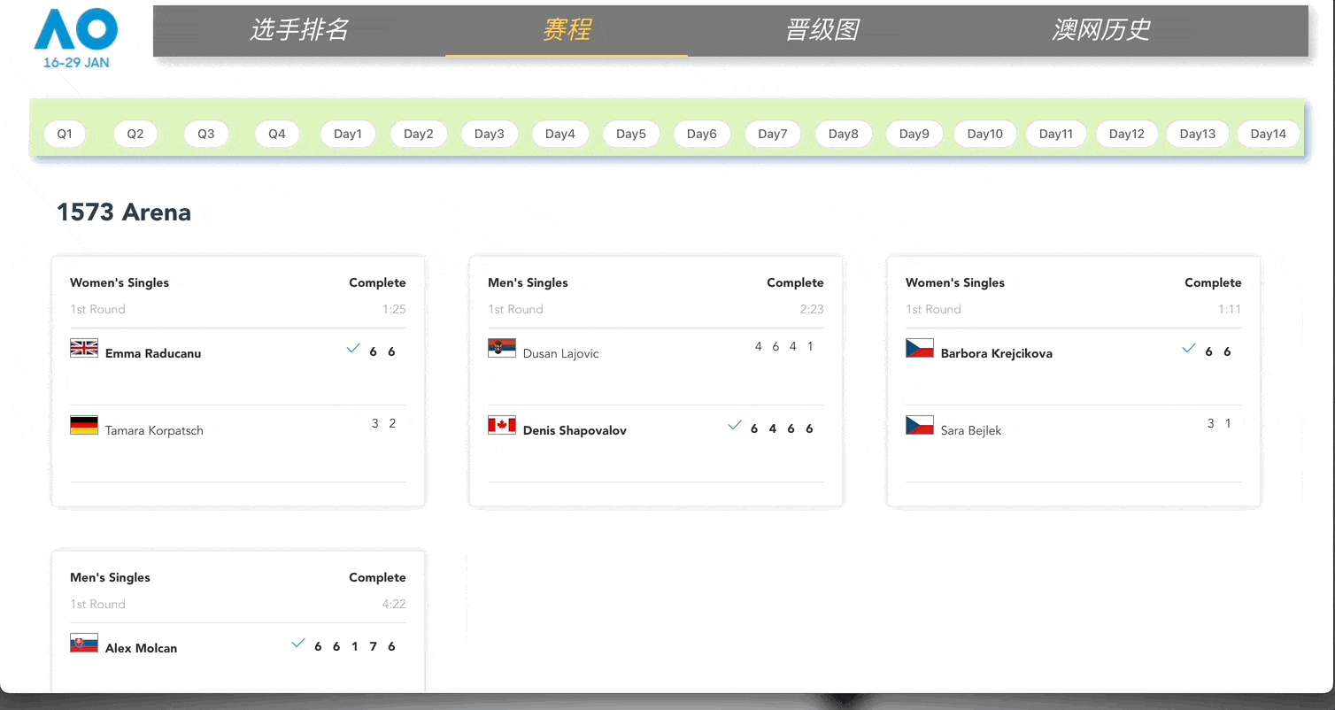Click the Canadian flag beside Denis Shapovalov
Image resolution: width=1335 pixels, height=710 pixels.
click(x=502, y=425)
